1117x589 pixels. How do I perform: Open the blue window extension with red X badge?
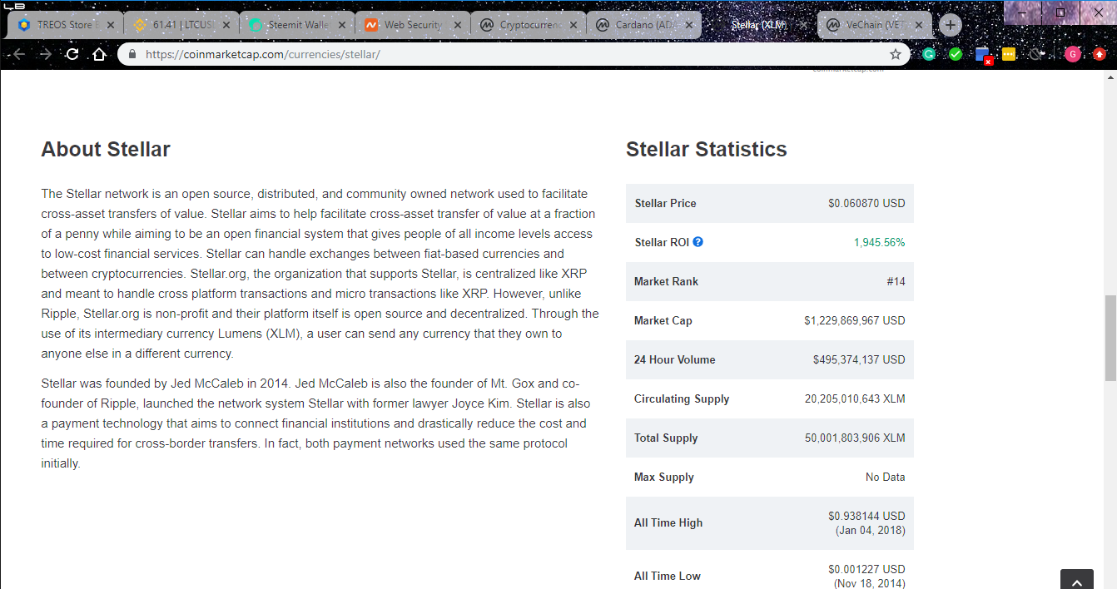pos(984,55)
